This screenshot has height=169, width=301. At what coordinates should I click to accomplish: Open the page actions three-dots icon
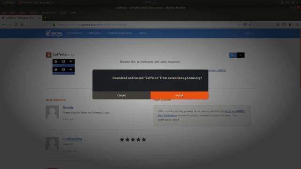coord(240,24)
